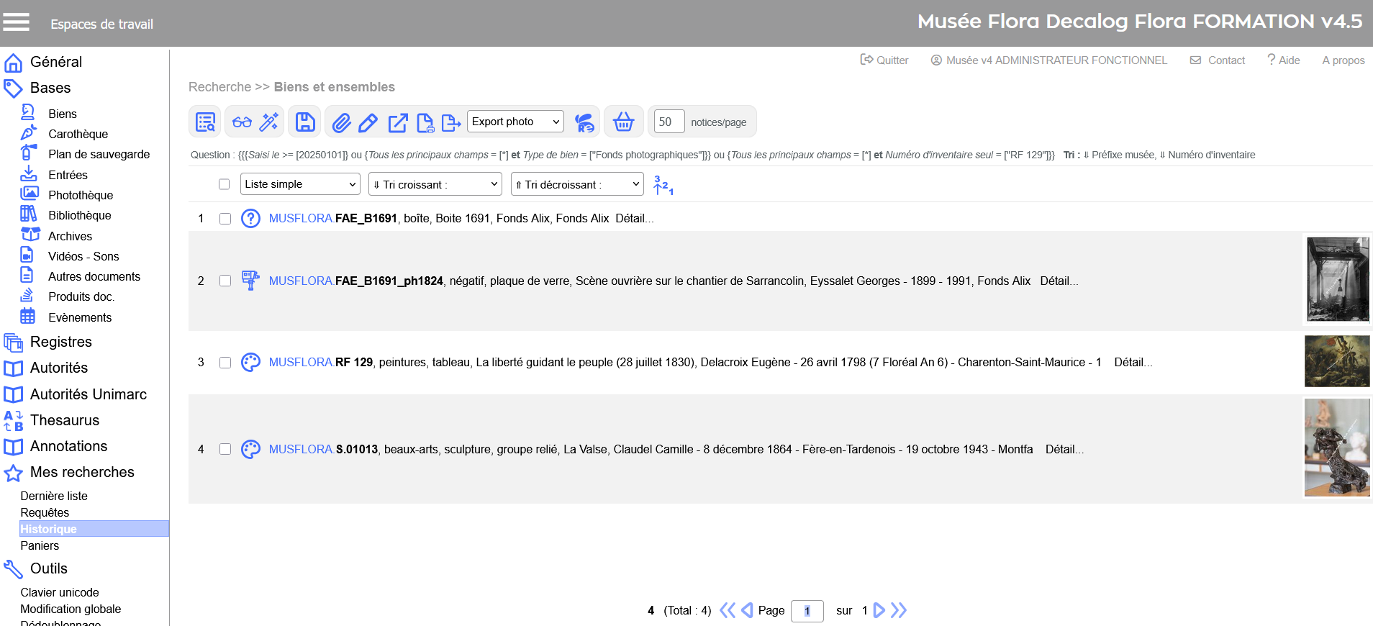Image resolution: width=1373 pixels, height=626 pixels.
Task: Click the paperclip attachment icon
Action: 341,123
